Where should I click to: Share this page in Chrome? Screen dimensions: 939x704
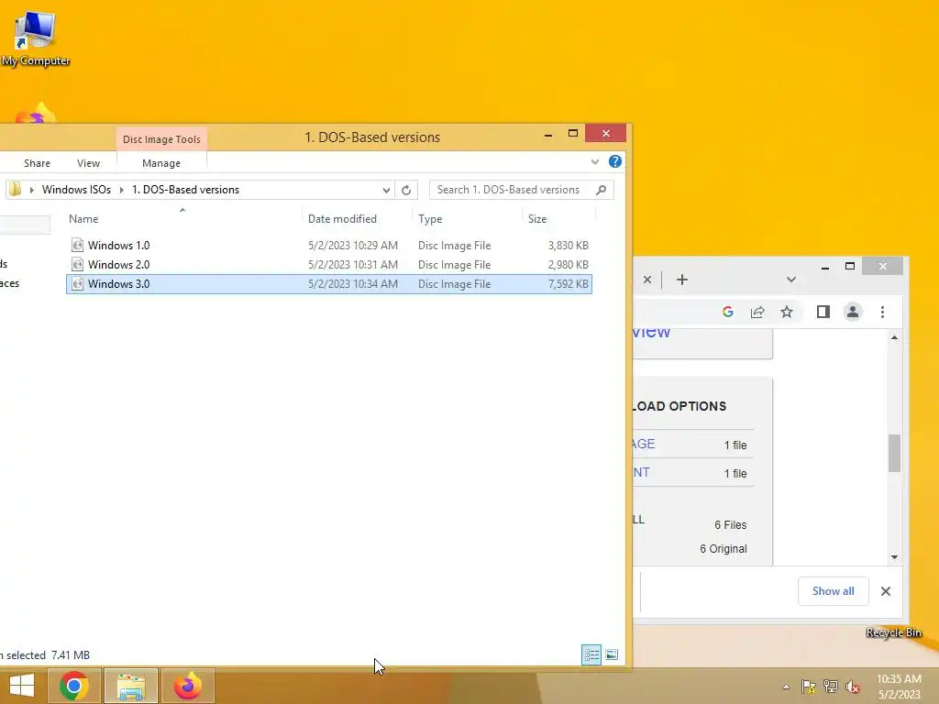pyautogui.click(x=757, y=312)
